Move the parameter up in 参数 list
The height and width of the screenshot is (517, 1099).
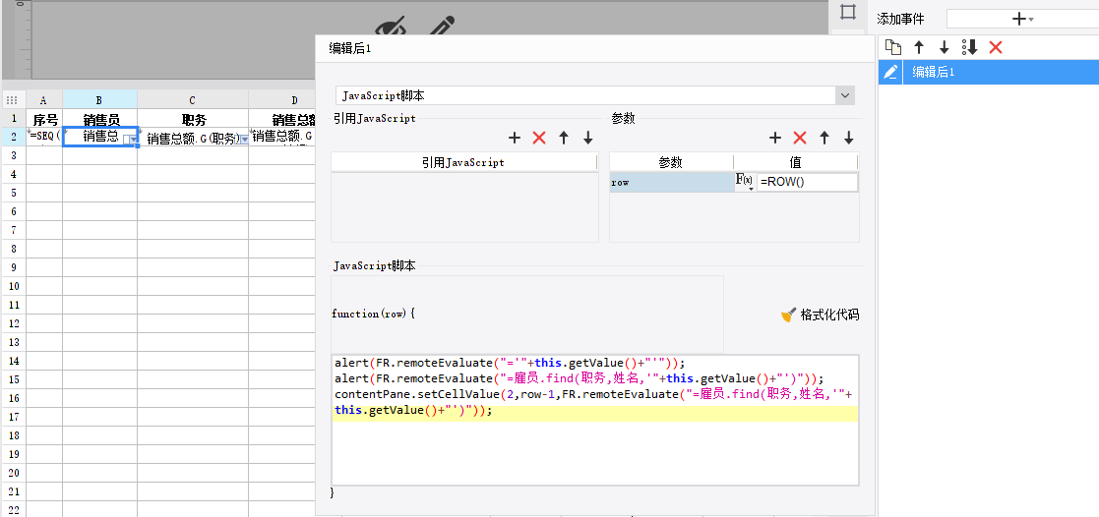pyautogui.click(x=824, y=138)
